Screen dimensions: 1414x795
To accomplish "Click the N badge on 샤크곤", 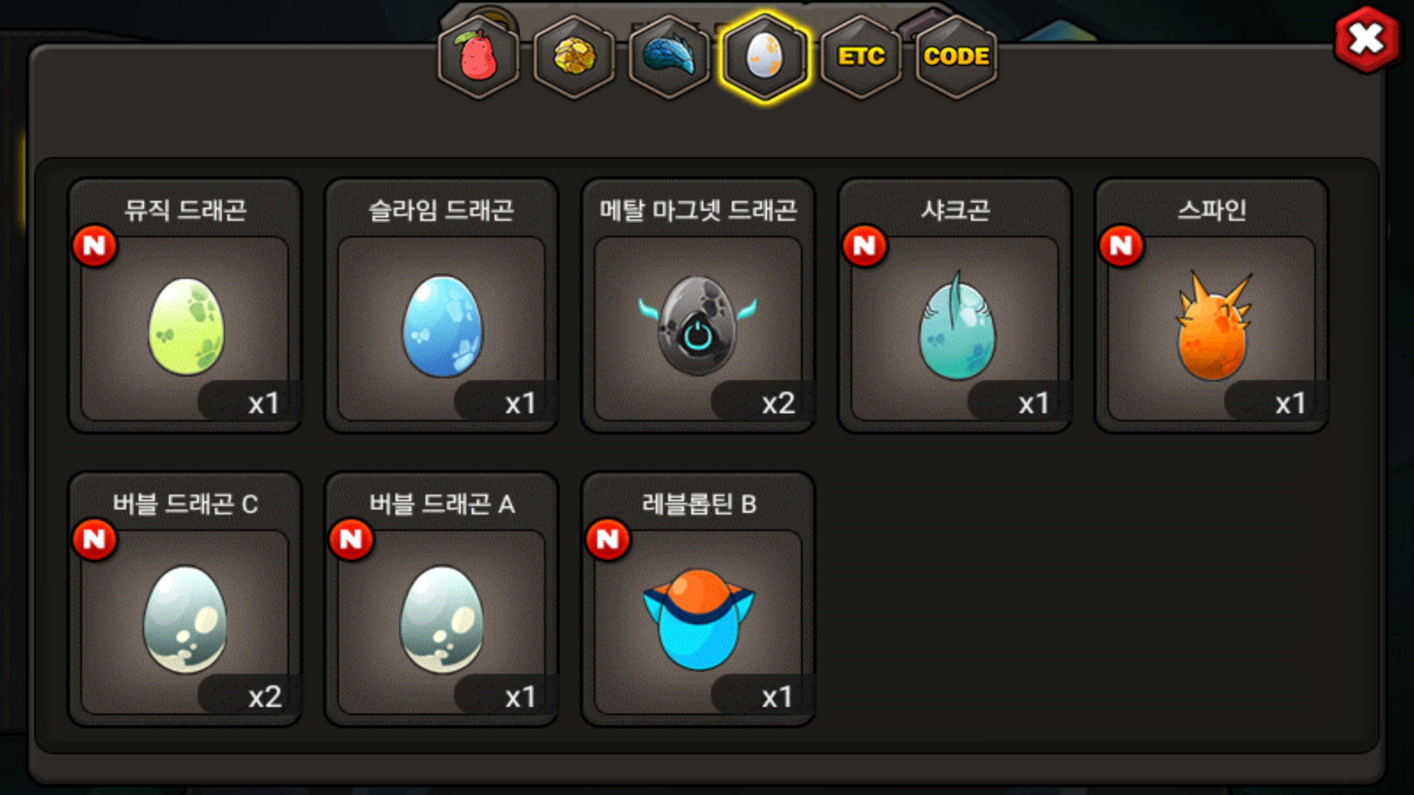I will [864, 246].
